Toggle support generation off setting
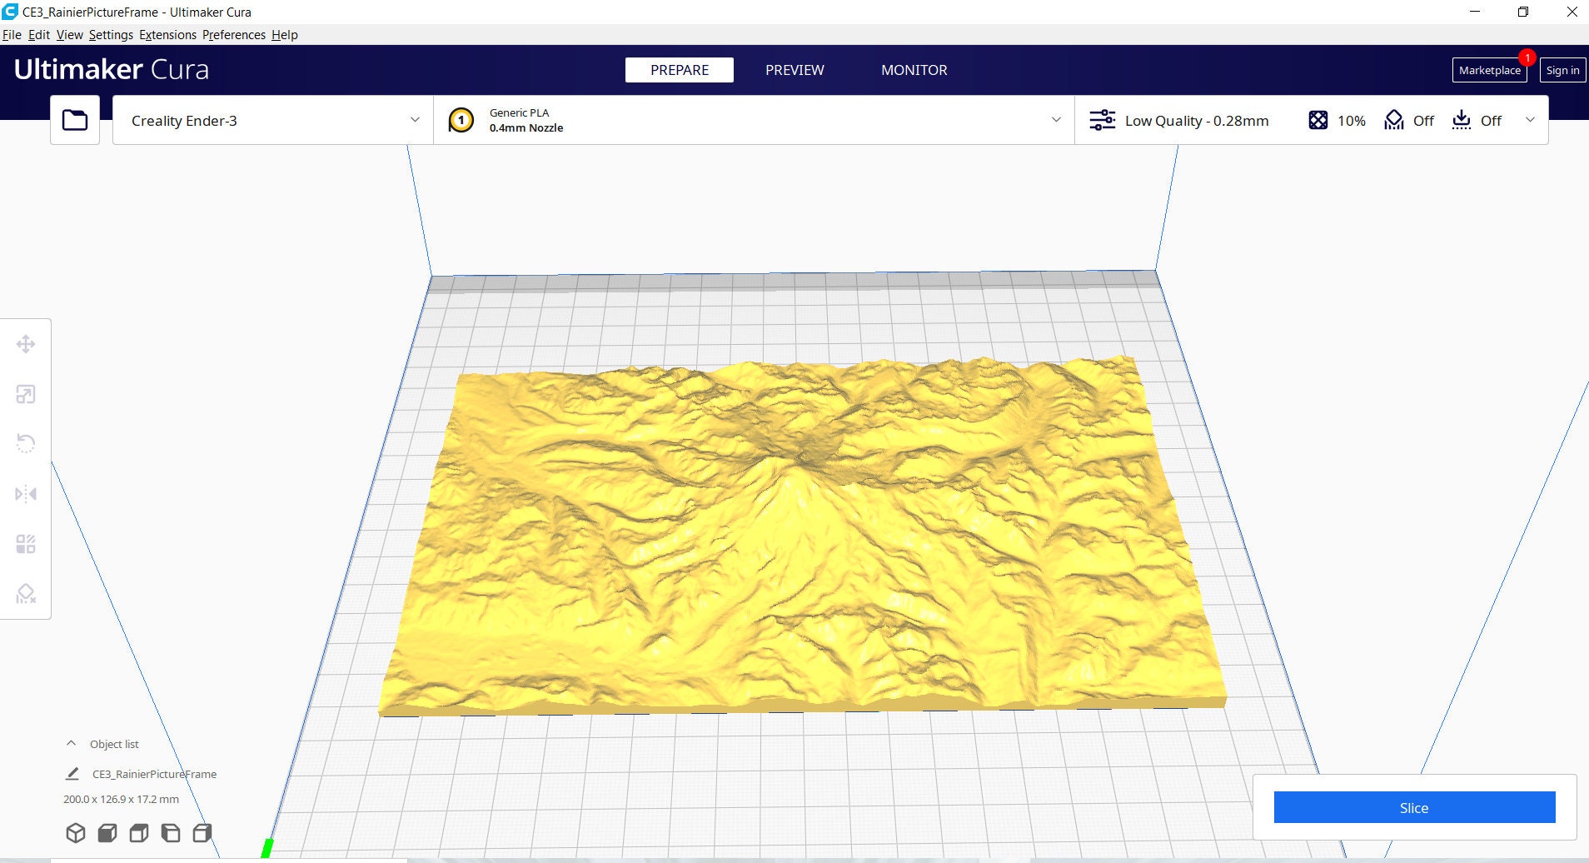Screen dimensions: 1589x863 [x=1407, y=121]
